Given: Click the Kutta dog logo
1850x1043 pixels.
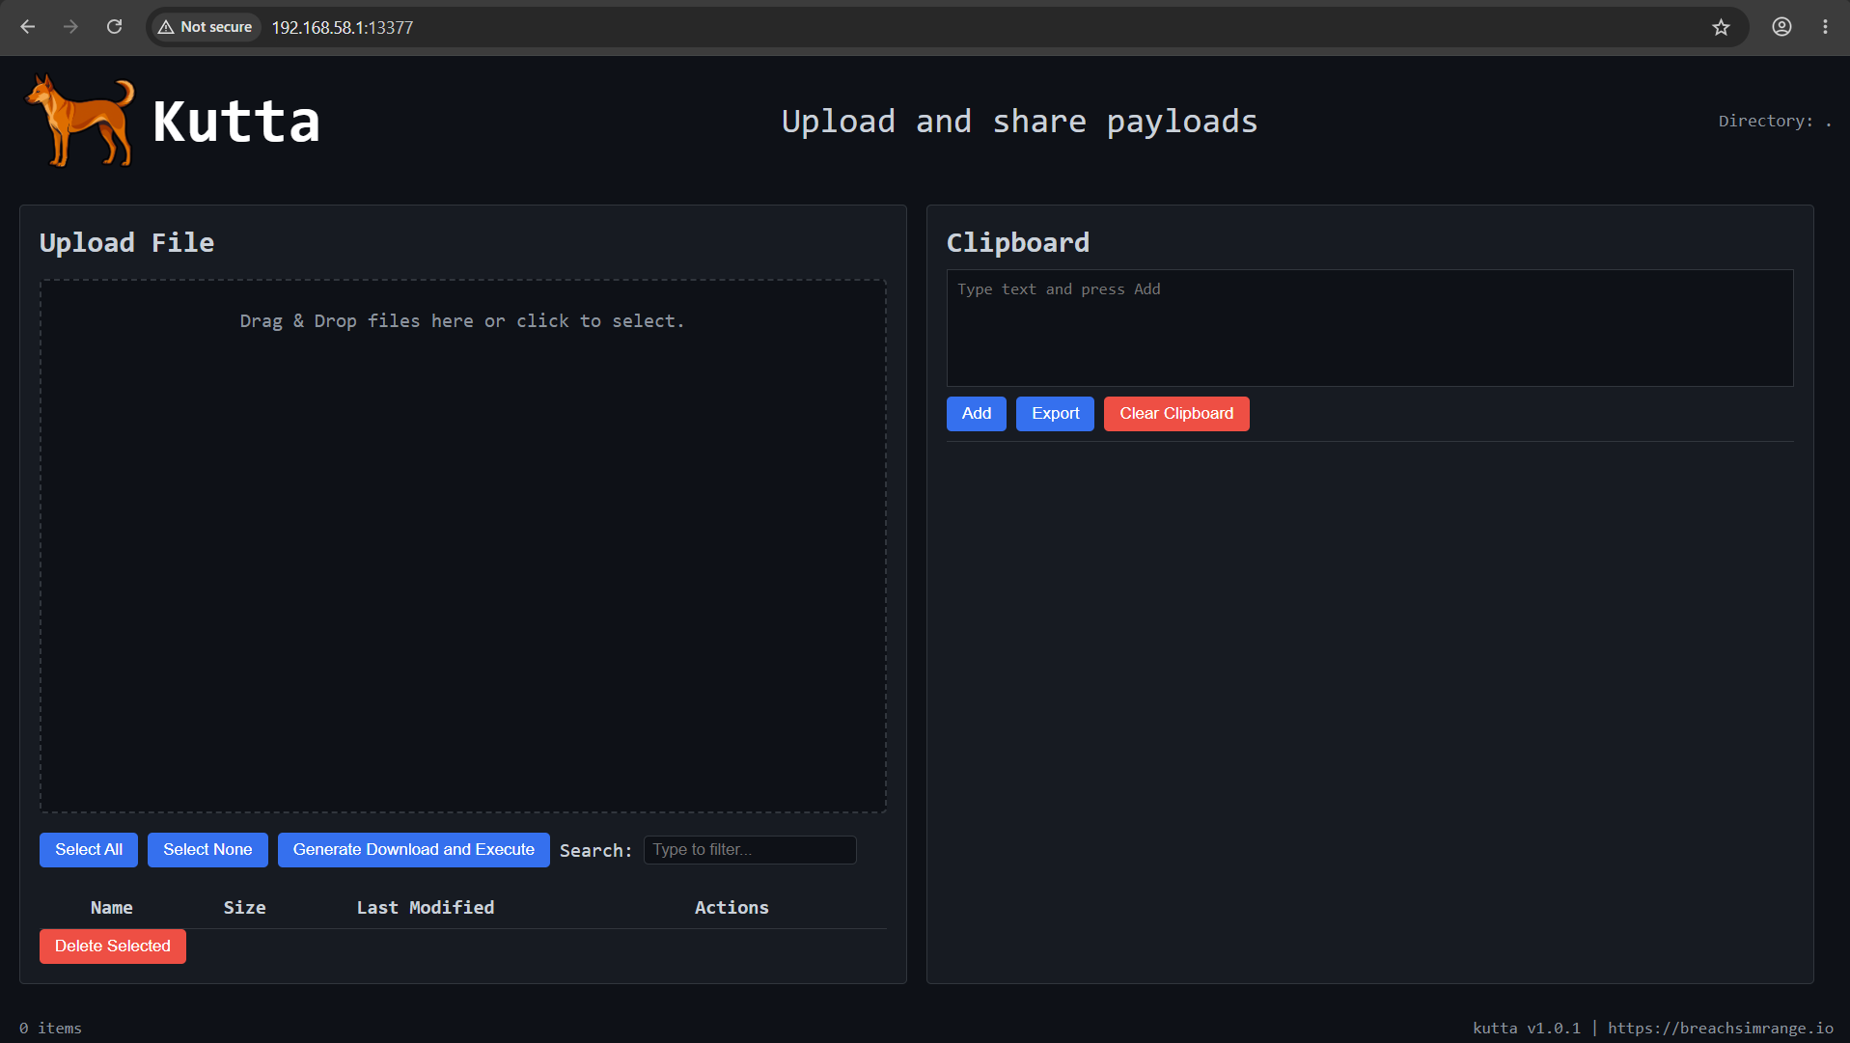Looking at the screenshot, I should [x=80, y=121].
